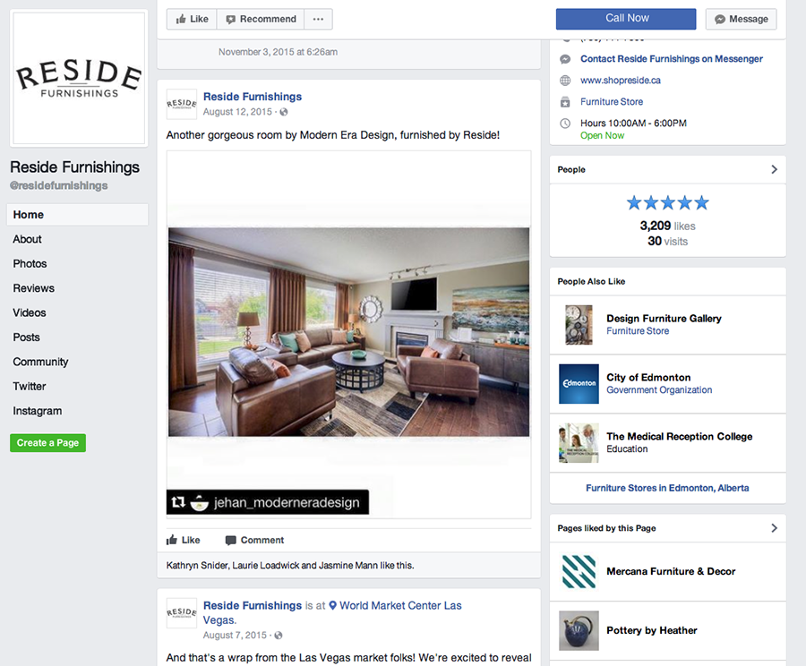Click the Reside Furnishings avatar on August 12 post
Screen dimensions: 806x666
(x=182, y=104)
